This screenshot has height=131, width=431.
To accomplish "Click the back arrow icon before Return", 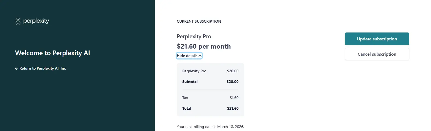I will click(16, 68).
